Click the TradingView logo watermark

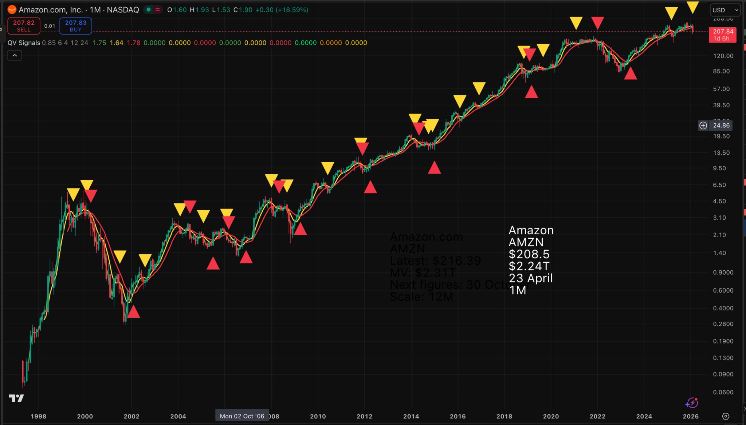click(16, 398)
